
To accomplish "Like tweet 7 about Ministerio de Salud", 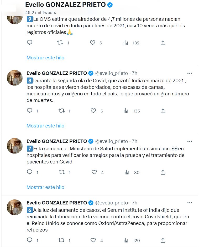I will pyautogui.click(x=94, y=172).
